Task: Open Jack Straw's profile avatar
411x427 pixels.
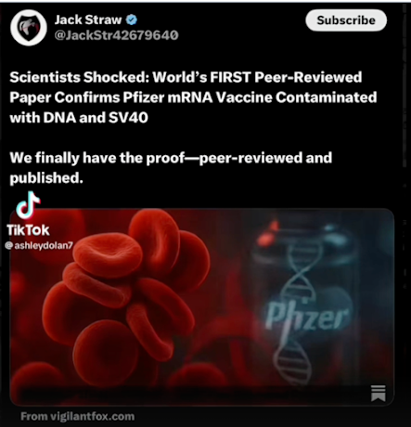Action: pyautogui.click(x=29, y=28)
